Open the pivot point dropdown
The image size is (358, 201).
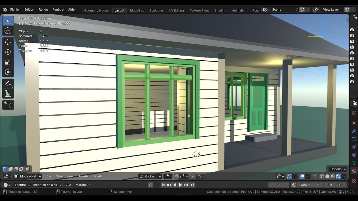(x=168, y=176)
